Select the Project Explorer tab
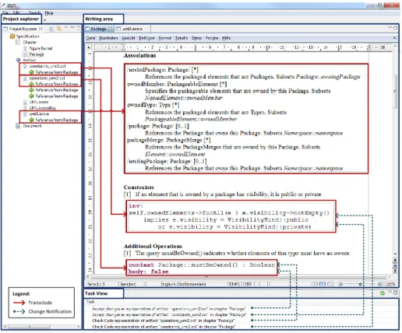The image size is (402, 333). click(23, 29)
